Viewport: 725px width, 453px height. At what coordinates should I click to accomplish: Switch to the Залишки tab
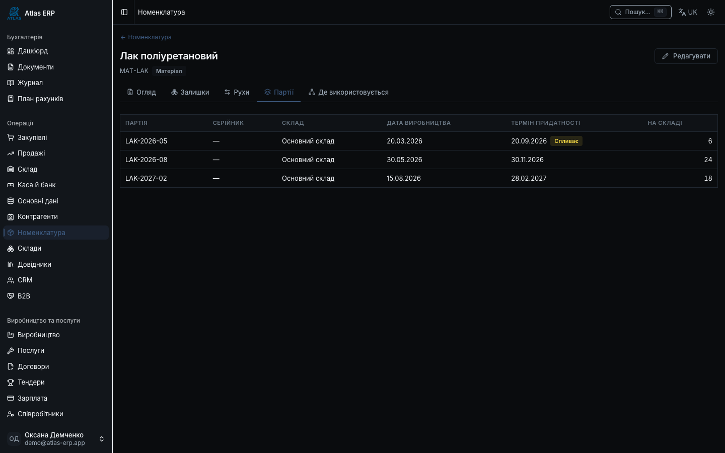190,92
